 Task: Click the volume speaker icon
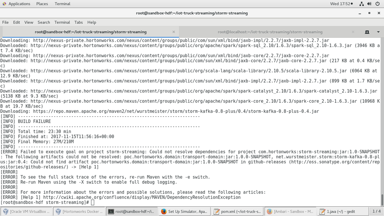click(369, 4)
